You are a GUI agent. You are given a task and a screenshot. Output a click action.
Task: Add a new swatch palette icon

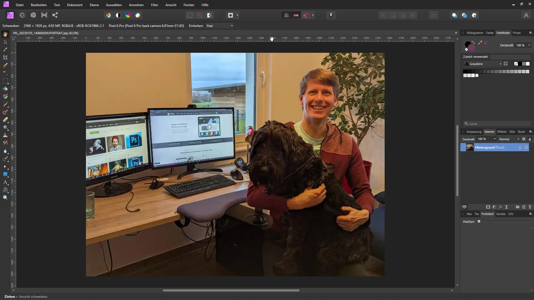(506, 64)
